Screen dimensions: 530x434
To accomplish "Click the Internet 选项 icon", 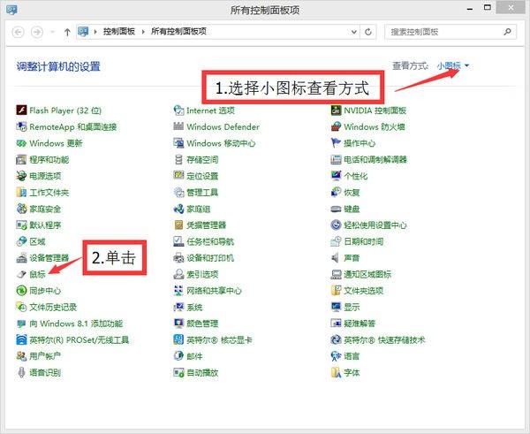I will click(x=178, y=110).
